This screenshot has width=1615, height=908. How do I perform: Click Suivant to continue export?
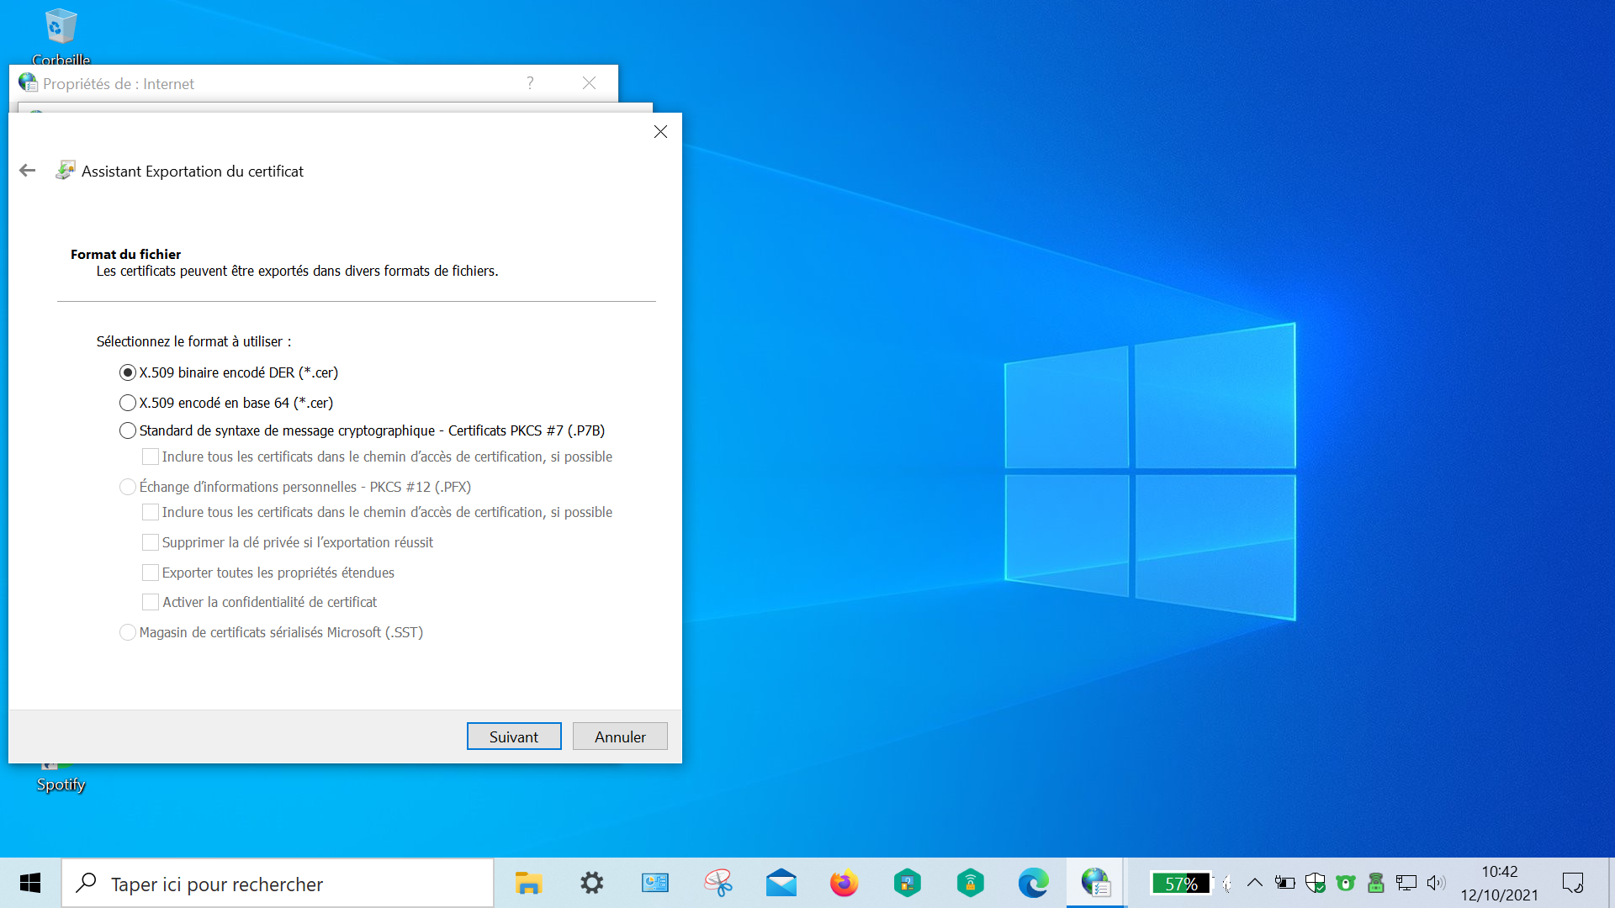pos(513,736)
